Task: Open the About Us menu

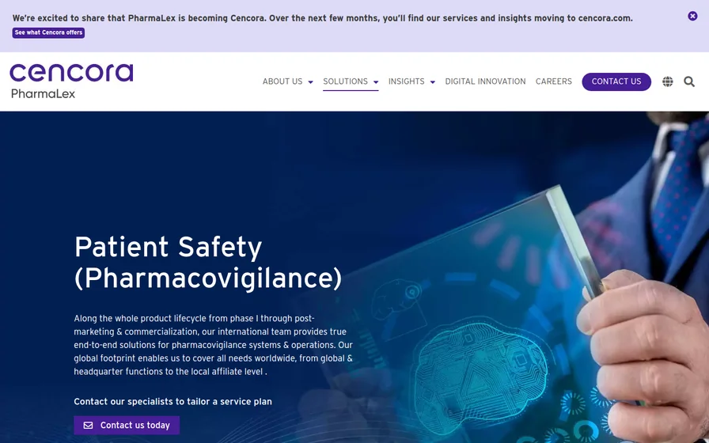Action: pyautogui.click(x=282, y=81)
